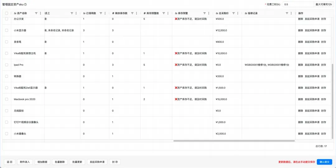Open the three-dot menu of the 总采购价 column
The width and height of the screenshot is (336, 168).
[x=238, y=13]
